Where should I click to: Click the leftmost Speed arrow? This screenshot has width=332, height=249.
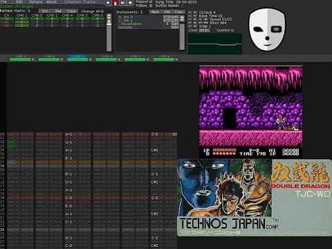[190, 19]
